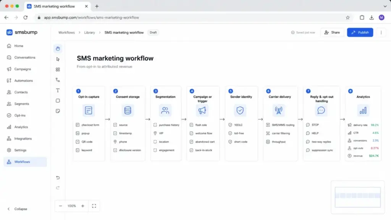Select the 'abandoned cart' item
This screenshot has height=220, width=391.
202,142
